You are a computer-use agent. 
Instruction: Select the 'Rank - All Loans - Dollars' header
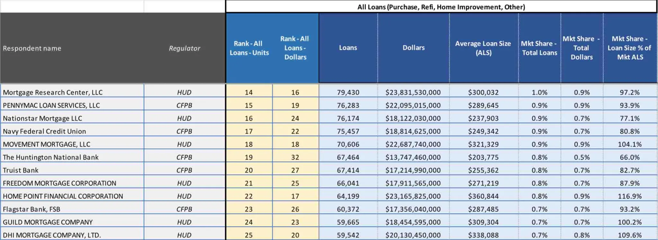pyautogui.click(x=295, y=48)
